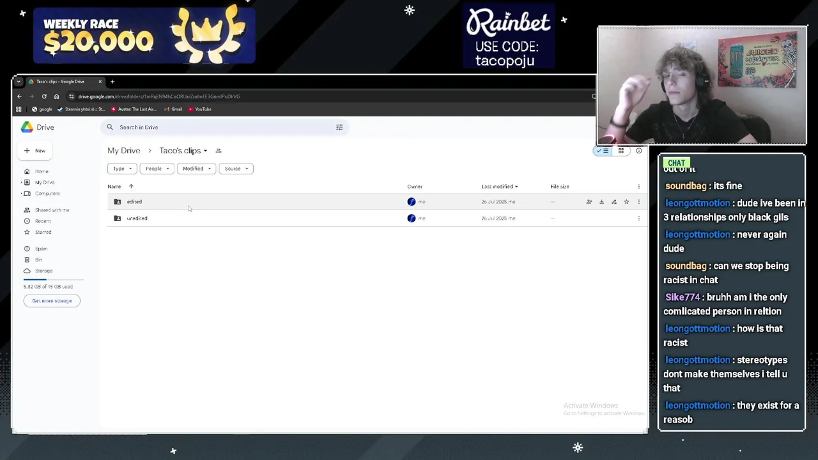Reload the browser page
This screenshot has height=460, width=818.
[44, 96]
